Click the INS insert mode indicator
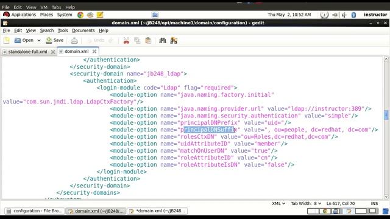The width and height of the screenshot is (390, 219). tap(374, 203)
